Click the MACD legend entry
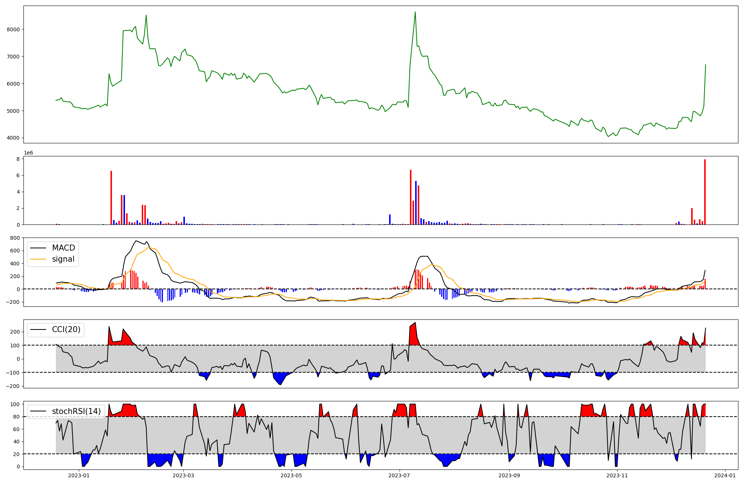This screenshot has width=744, height=484. (x=63, y=248)
